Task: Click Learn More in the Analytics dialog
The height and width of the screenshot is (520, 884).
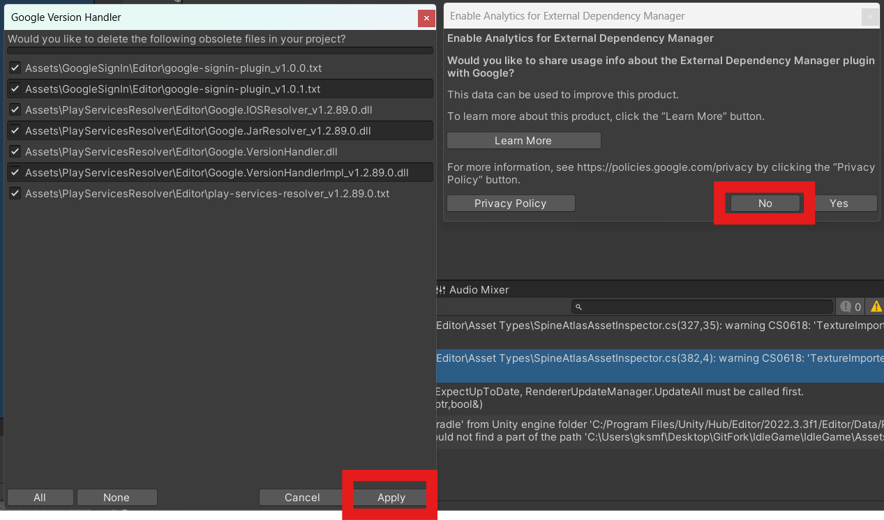Action: 523,141
